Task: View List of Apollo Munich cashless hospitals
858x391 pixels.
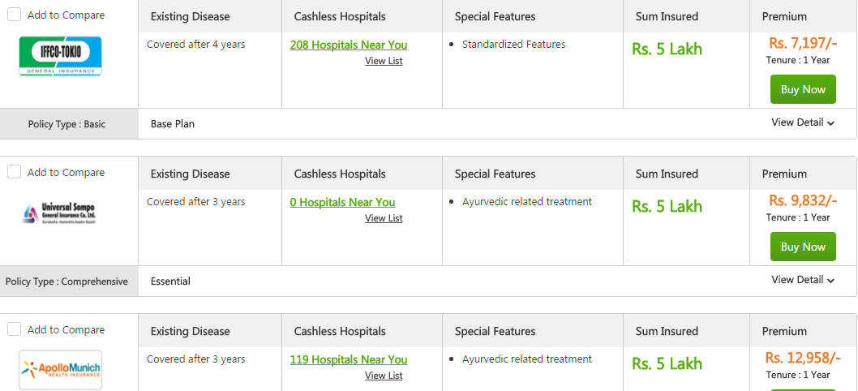Action: (384, 376)
